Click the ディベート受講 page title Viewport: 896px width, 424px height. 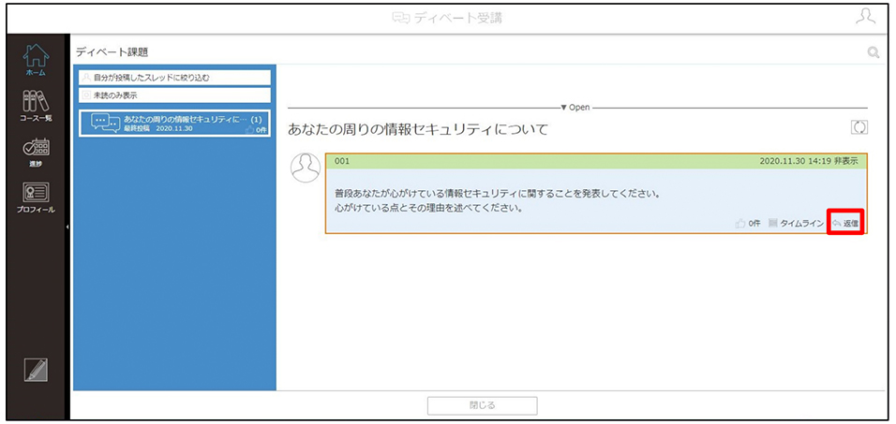(x=447, y=18)
